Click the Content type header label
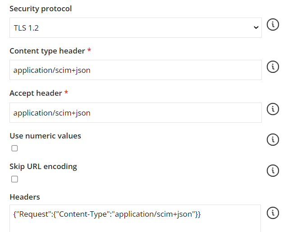The width and height of the screenshot is (288, 232). point(47,51)
